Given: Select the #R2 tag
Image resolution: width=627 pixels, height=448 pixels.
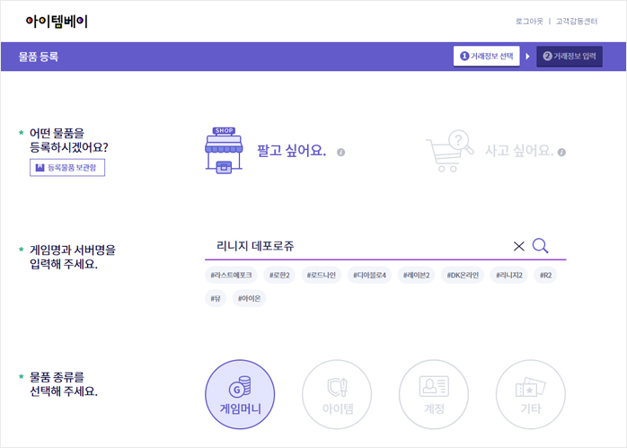Looking at the screenshot, I should [x=545, y=275].
